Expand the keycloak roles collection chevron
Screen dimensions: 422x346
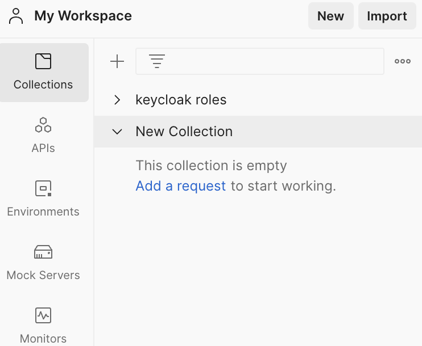(x=117, y=100)
